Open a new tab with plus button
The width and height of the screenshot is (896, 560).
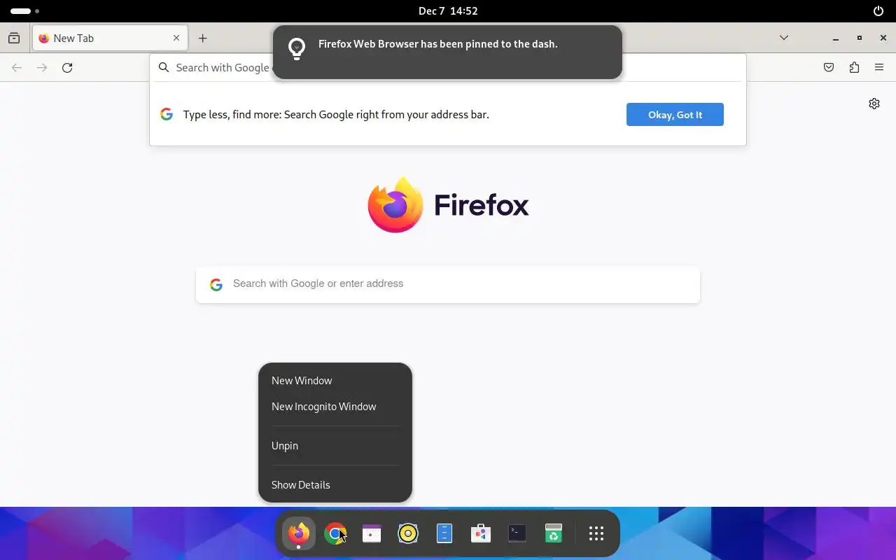pyautogui.click(x=203, y=38)
